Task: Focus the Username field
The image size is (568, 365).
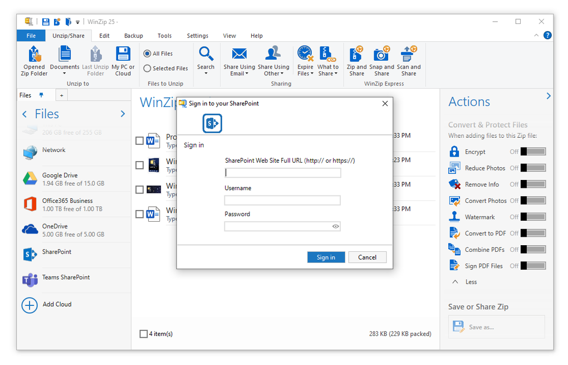Action: [x=282, y=200]
